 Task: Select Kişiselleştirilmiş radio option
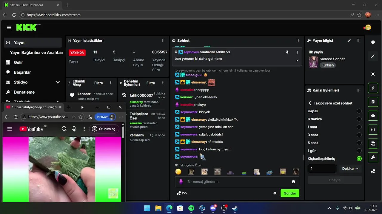click(359, 159)
